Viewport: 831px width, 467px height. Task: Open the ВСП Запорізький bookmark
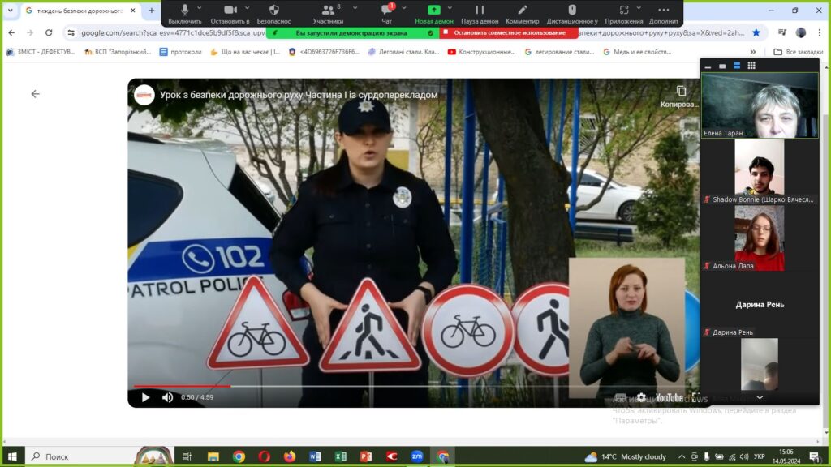click(118, 52)
